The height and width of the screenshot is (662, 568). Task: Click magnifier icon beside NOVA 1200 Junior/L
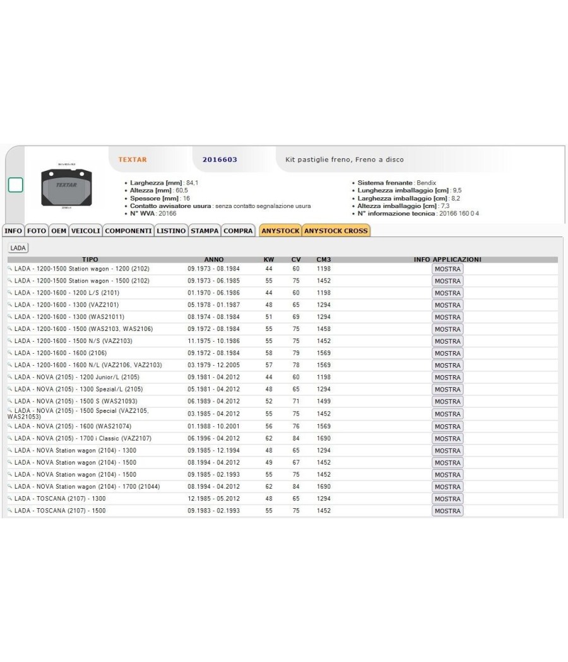pos(10,376)
